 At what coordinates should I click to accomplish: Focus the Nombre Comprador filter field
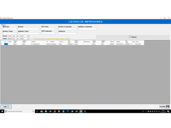[68, 29]
